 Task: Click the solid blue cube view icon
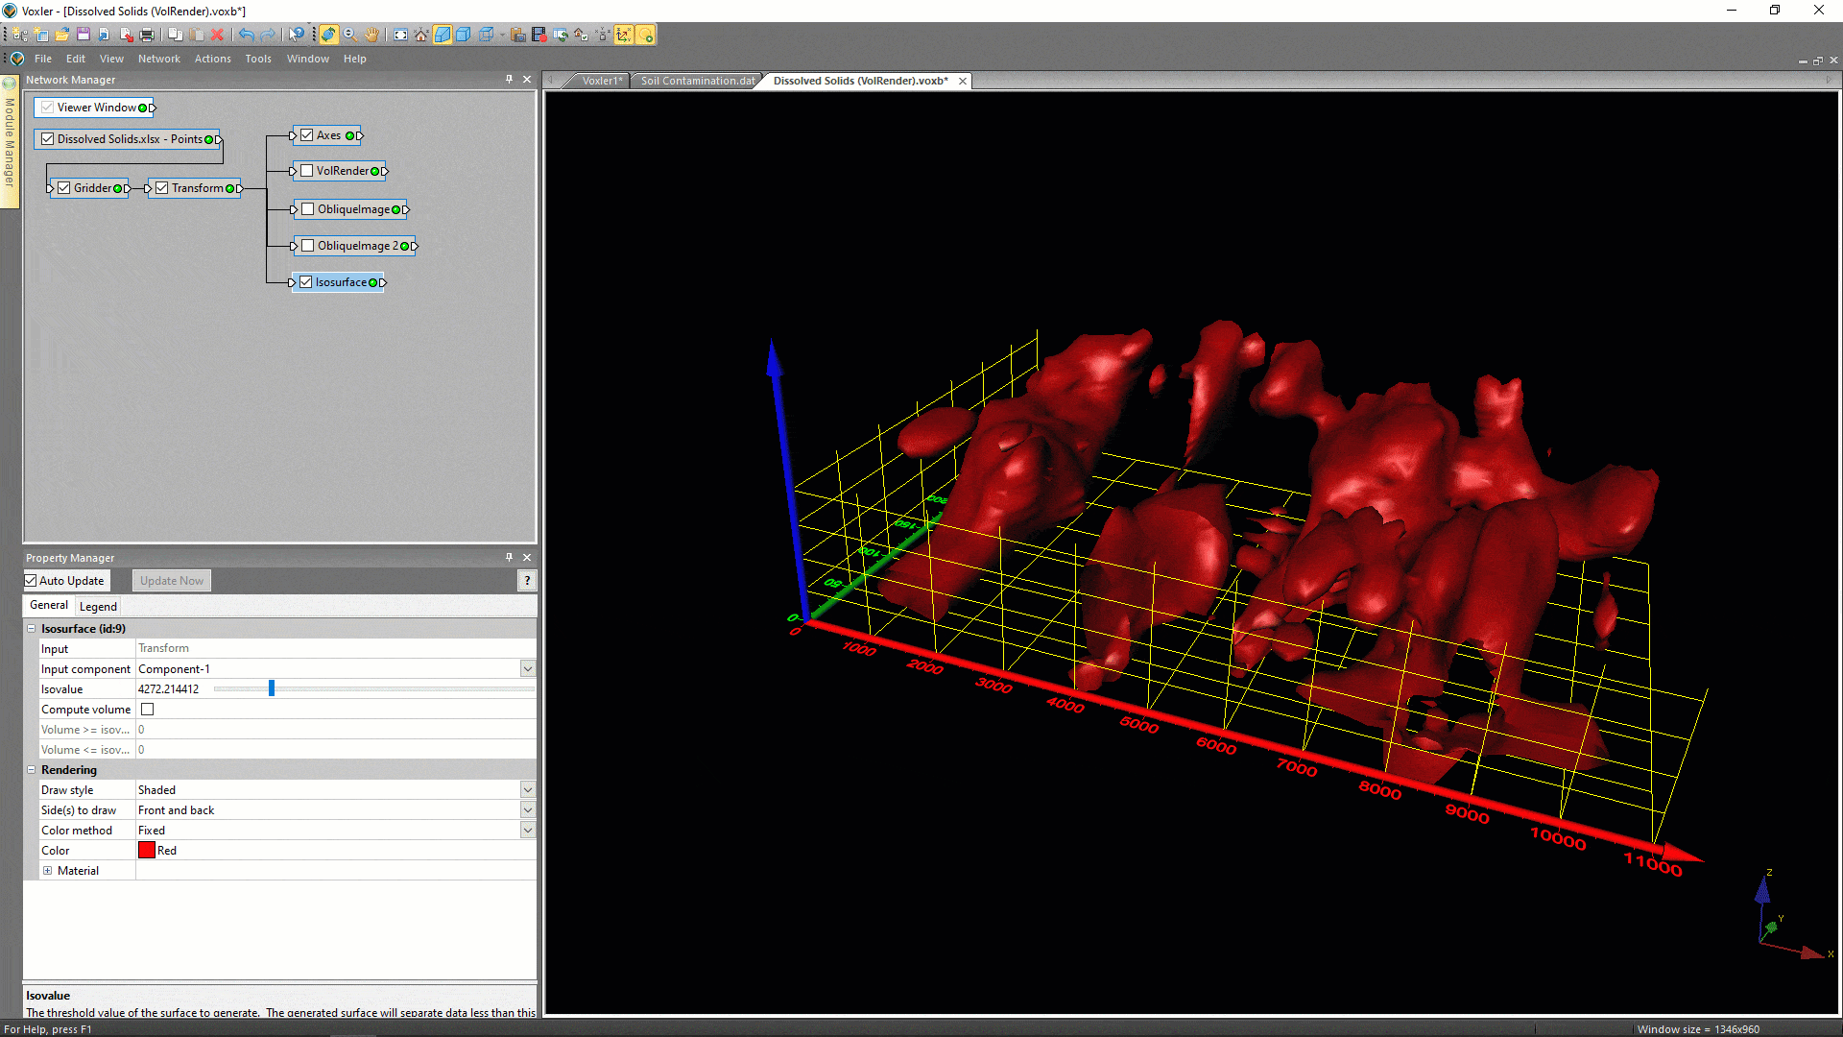[x=464, y=35]
